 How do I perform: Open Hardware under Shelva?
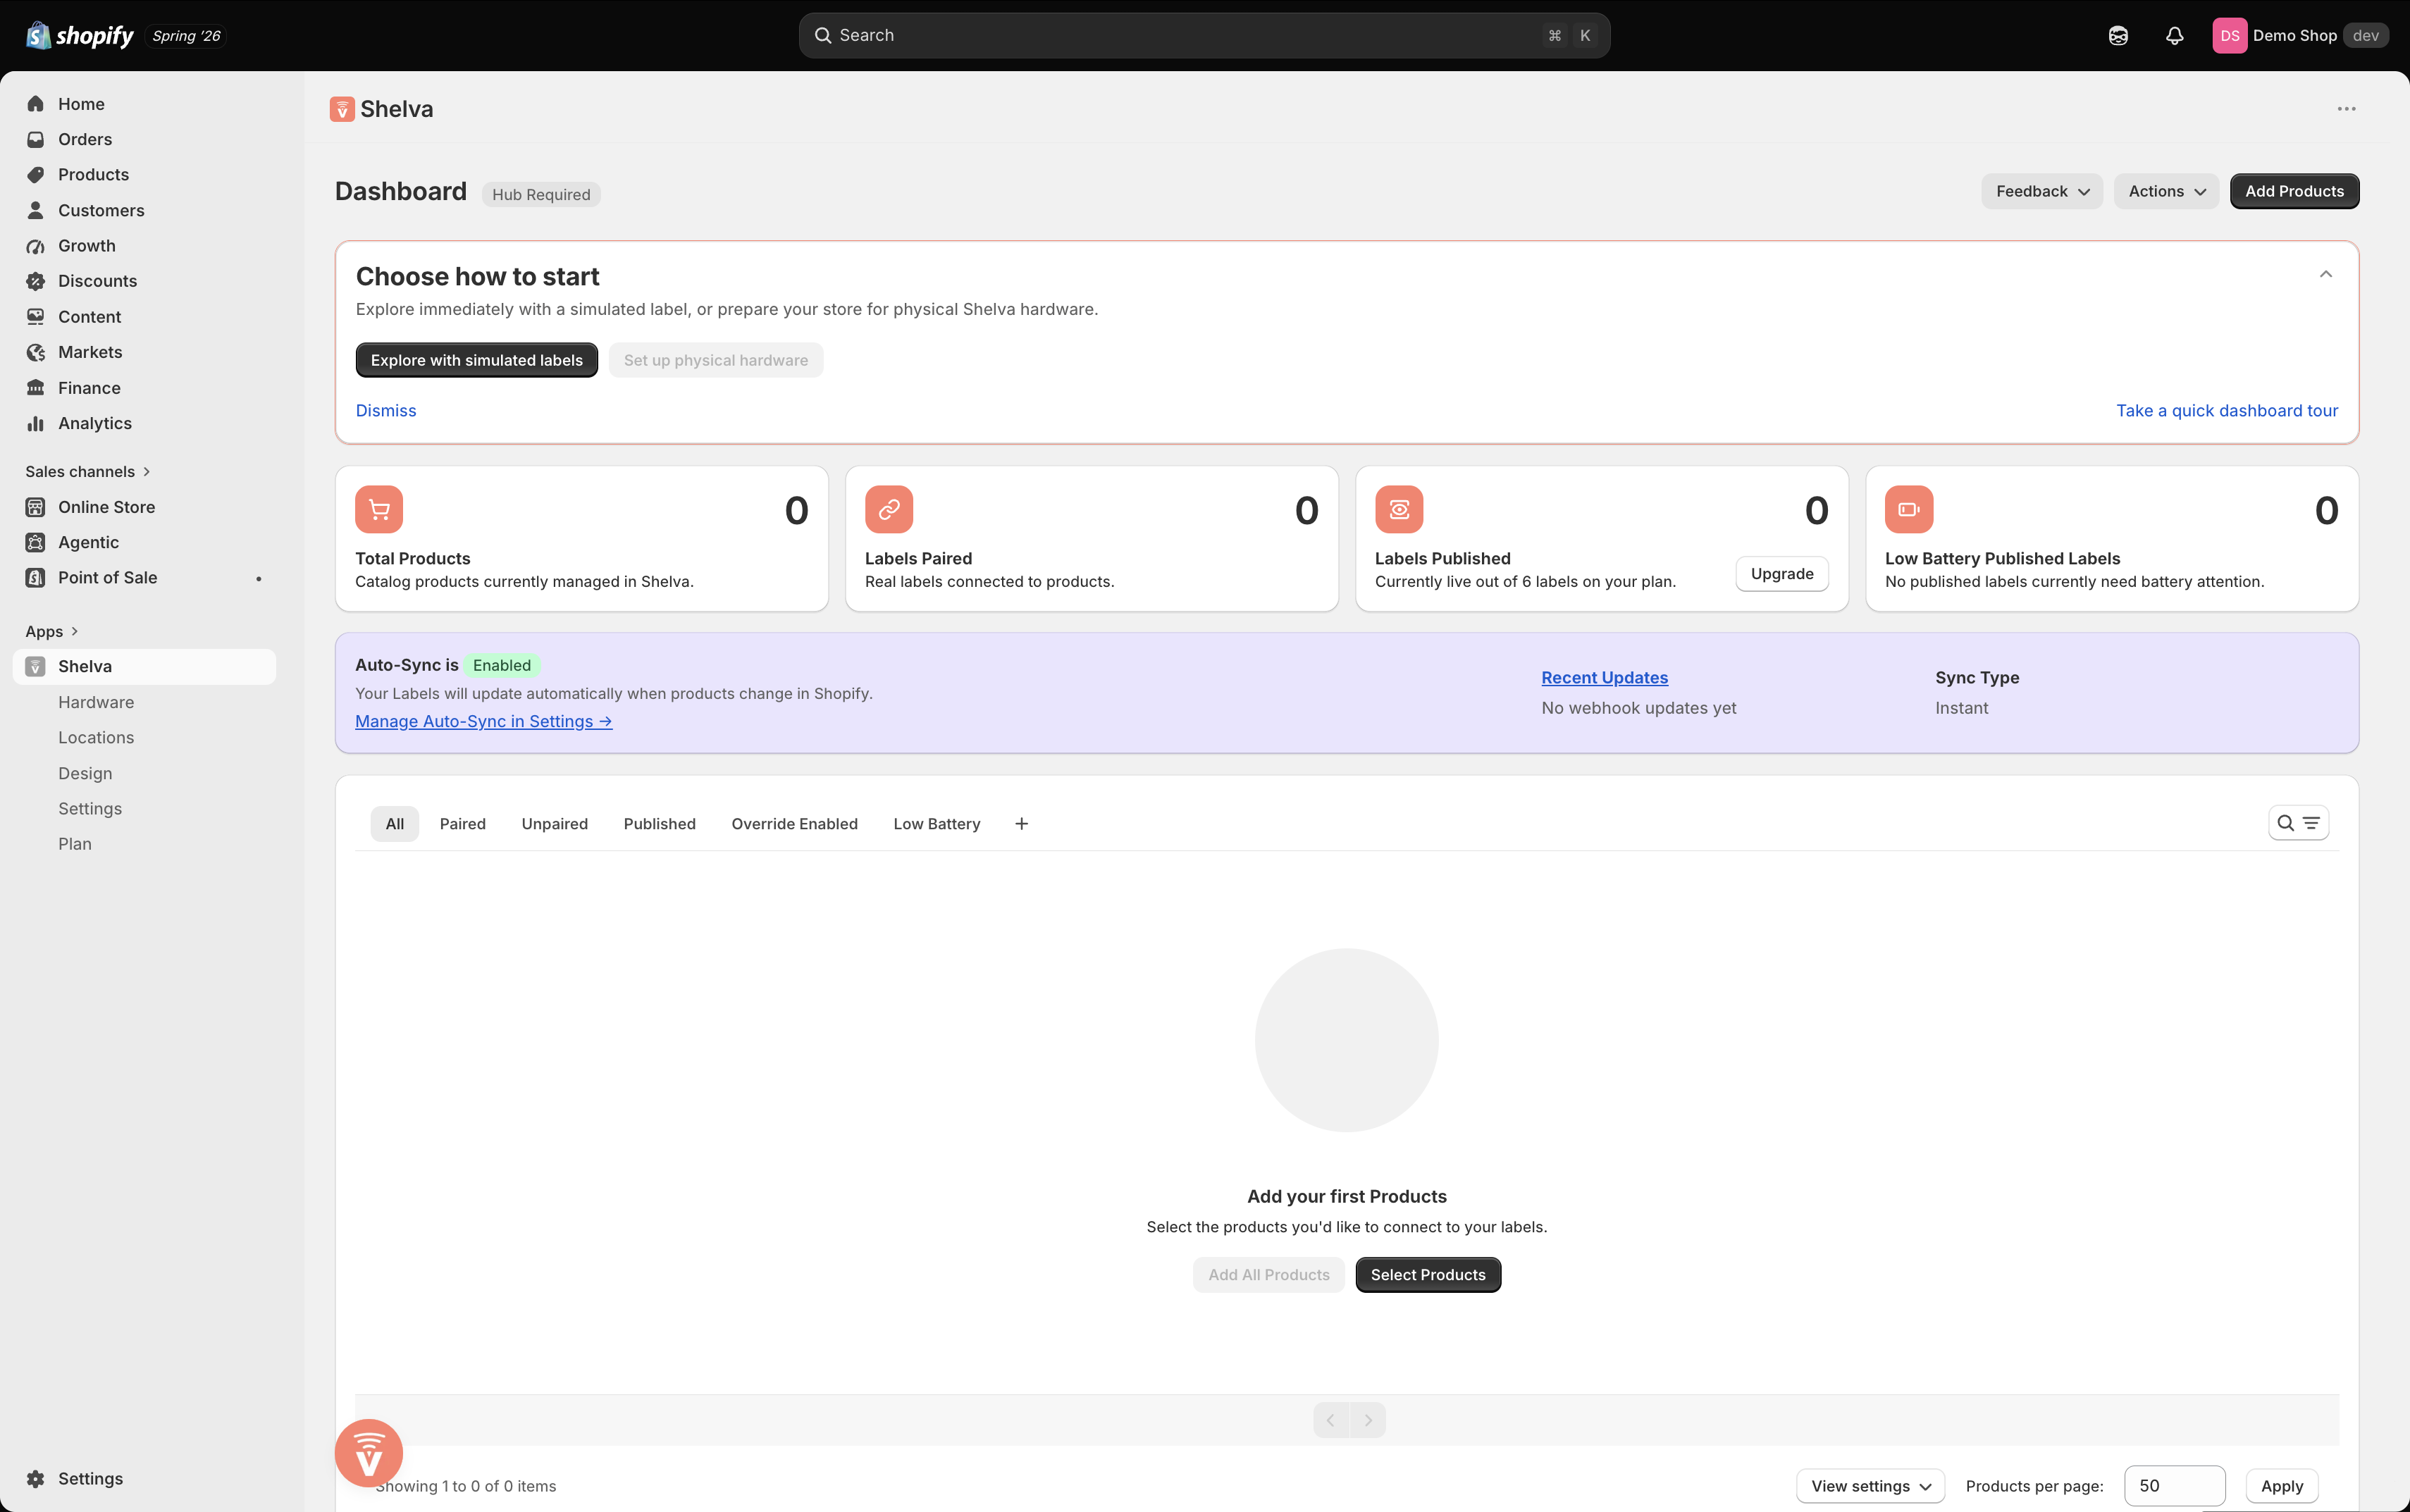point(96,703)
